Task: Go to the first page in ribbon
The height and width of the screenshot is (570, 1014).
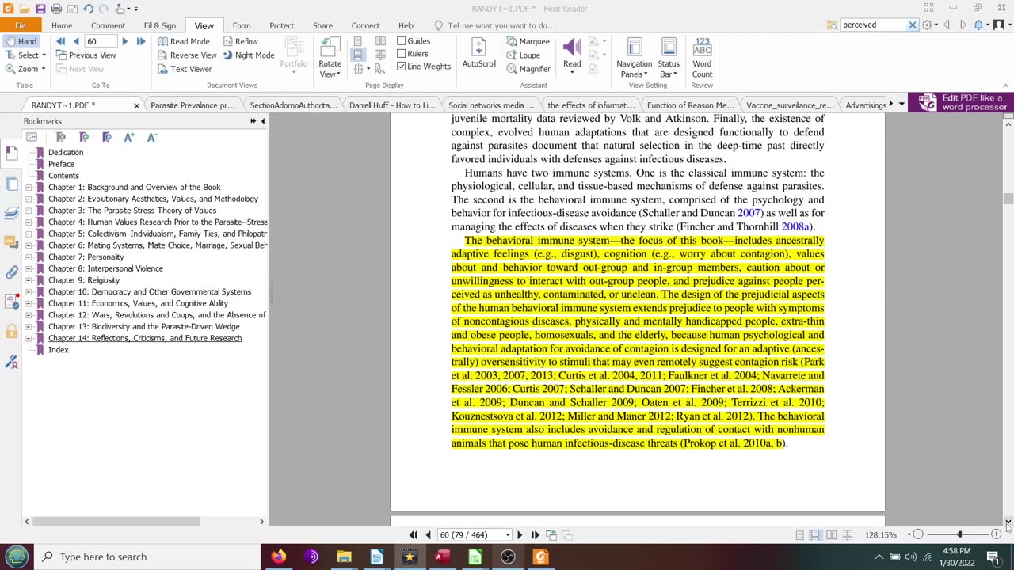Action: pos(61,41)
